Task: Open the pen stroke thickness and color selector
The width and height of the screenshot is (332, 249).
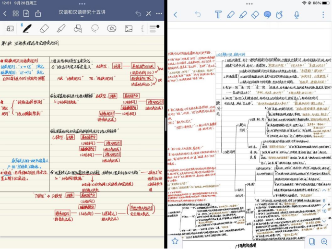Action: pyautogui.click(x=154, y=28)
